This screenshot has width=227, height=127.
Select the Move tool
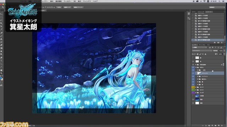pos(1,14)
